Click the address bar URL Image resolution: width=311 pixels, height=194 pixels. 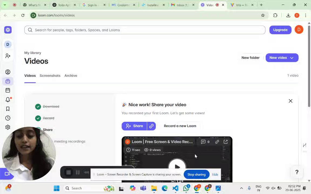[x=56, y=15]
